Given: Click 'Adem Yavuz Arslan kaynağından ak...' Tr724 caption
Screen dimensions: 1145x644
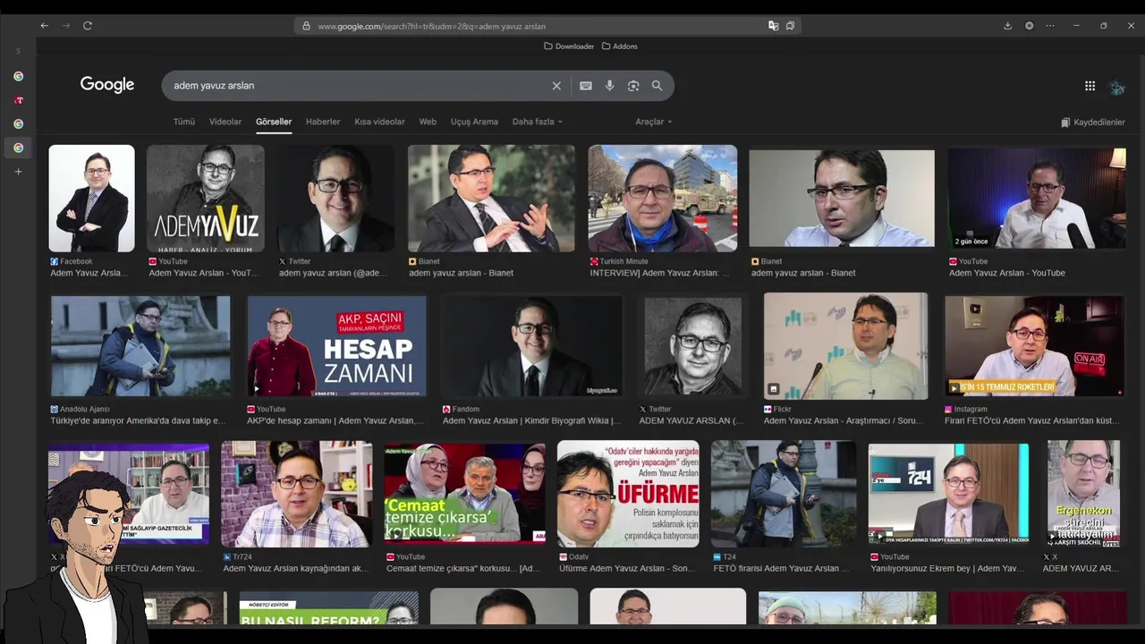Looking at the screenshot, I should pyautogui.click(x=295, y=568).
